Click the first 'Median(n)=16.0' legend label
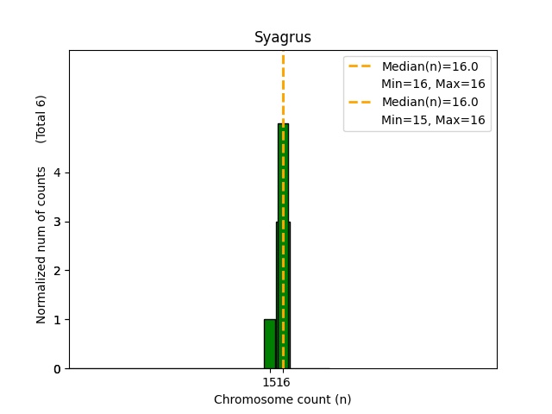Screen dimensions: 552x414 [430, 66]
